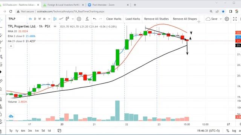The width and height of the screenshot is (241, 135).
Task: Click the browser forward arrow
Action: coord(5,12)
